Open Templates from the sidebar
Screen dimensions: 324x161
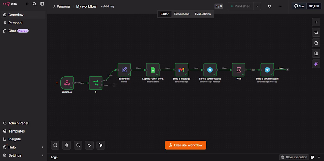click(24, 131)
